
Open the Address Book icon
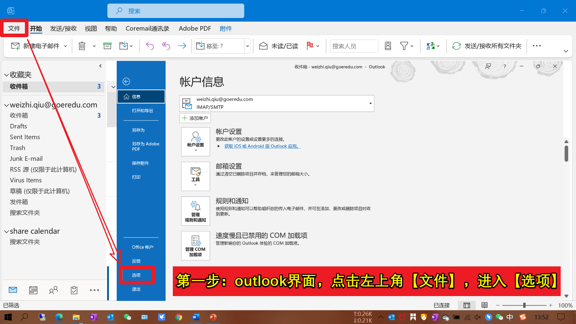coord(388,46)
